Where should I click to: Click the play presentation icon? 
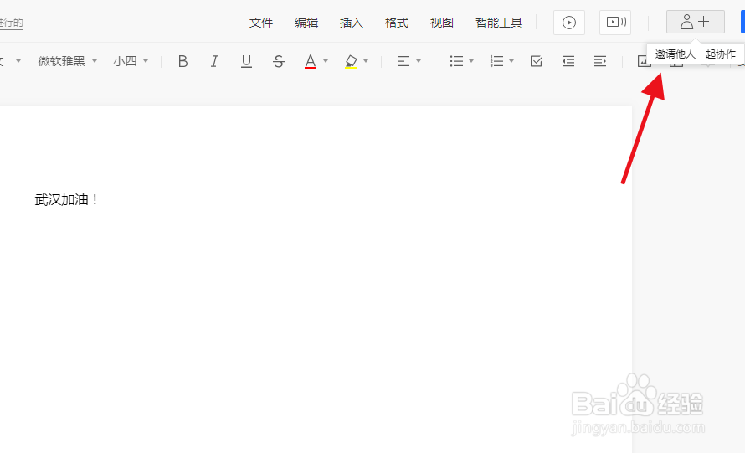coord(568,23)
